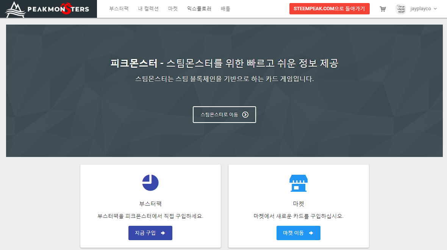447x250 pixels.
Task: Click the 부스터팩 card heading
Action: (150, 204)
